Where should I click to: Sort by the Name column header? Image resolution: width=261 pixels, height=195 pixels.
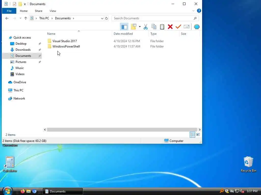tap(51, 34)
